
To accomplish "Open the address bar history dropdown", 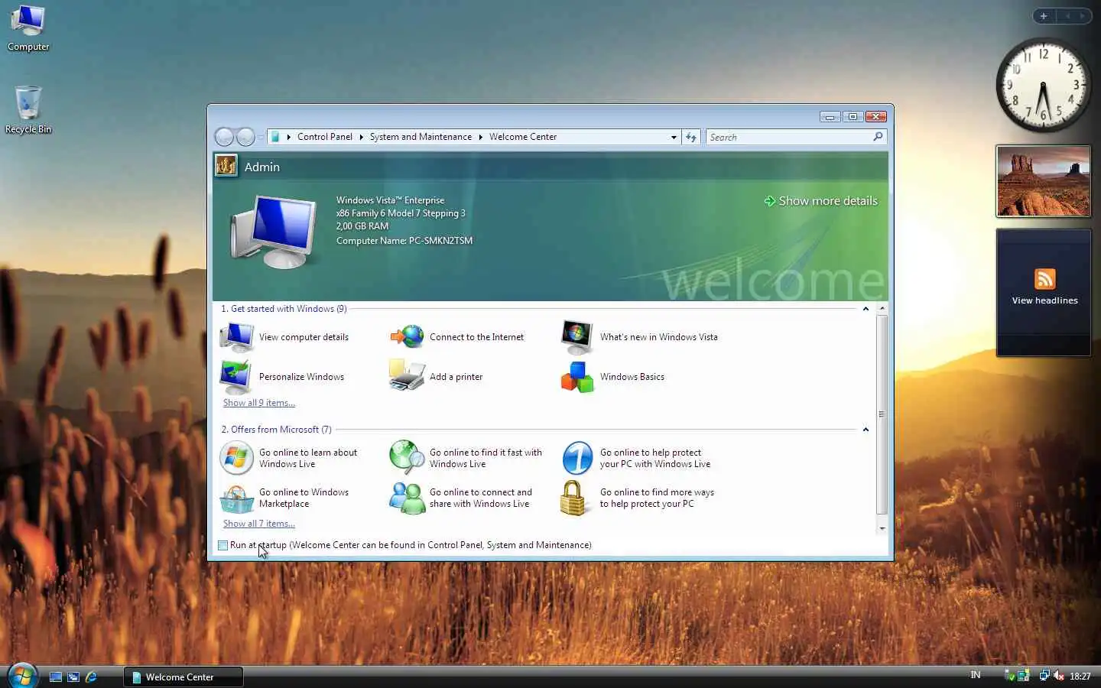I will point(674,137).
